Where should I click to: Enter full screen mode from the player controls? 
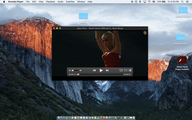click(x=126, y=70)
